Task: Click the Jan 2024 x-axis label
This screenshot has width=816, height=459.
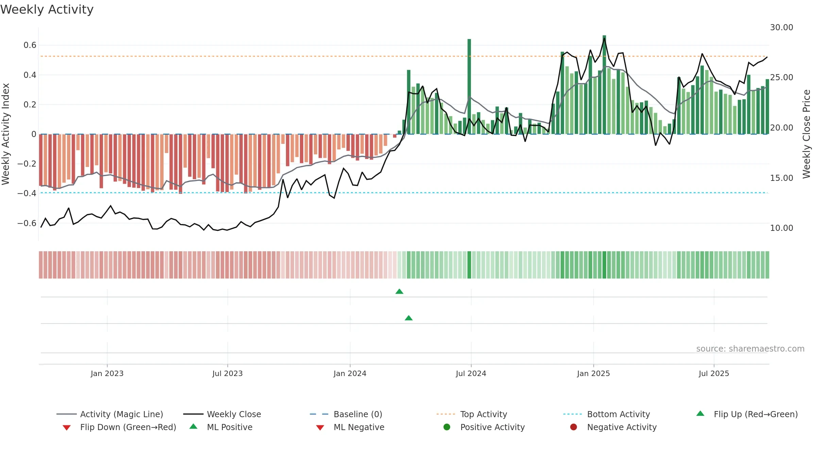Action: tap(350, 373)
